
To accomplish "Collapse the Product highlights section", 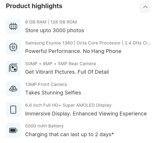I will pos(145,7).
